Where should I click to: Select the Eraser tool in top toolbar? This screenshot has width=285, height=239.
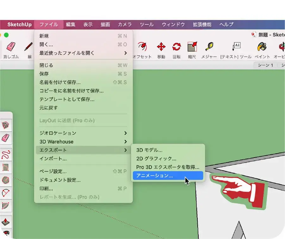pyautogui.click(x=11, y=47)
